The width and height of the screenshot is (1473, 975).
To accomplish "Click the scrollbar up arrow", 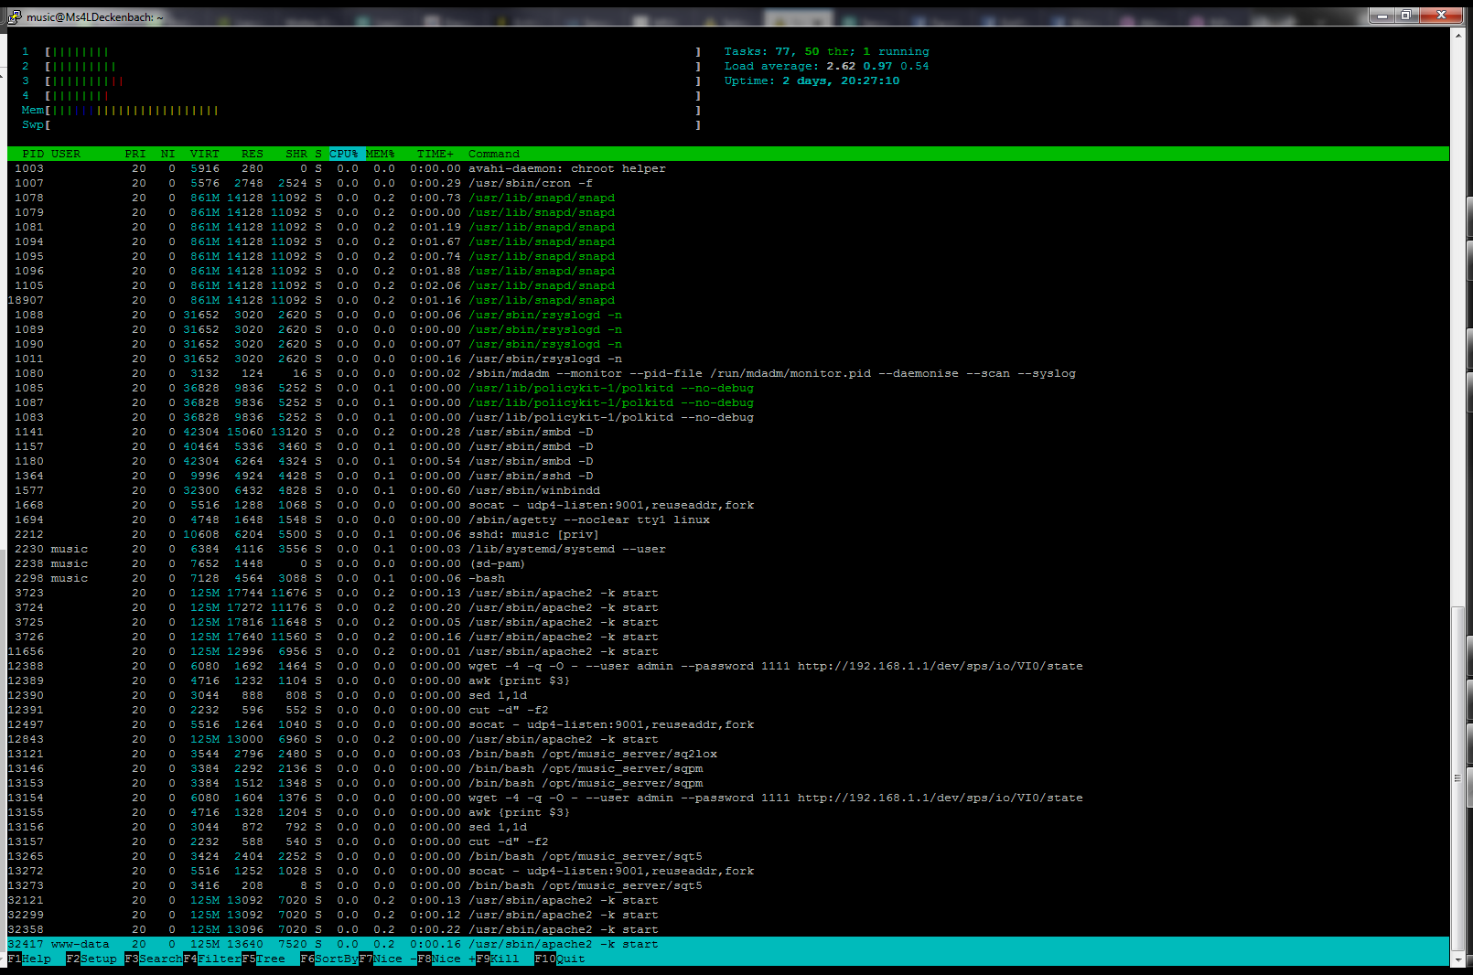I will tap(1458, 35).
